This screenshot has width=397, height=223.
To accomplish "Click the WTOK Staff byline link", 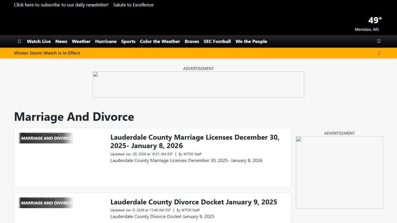I will (x=192, y=154).
